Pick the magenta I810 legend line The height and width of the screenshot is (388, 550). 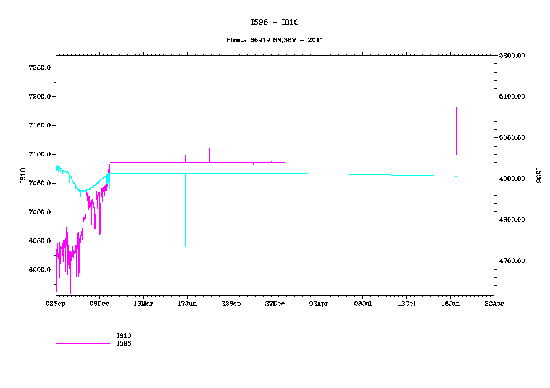click(x=82, y=336)
